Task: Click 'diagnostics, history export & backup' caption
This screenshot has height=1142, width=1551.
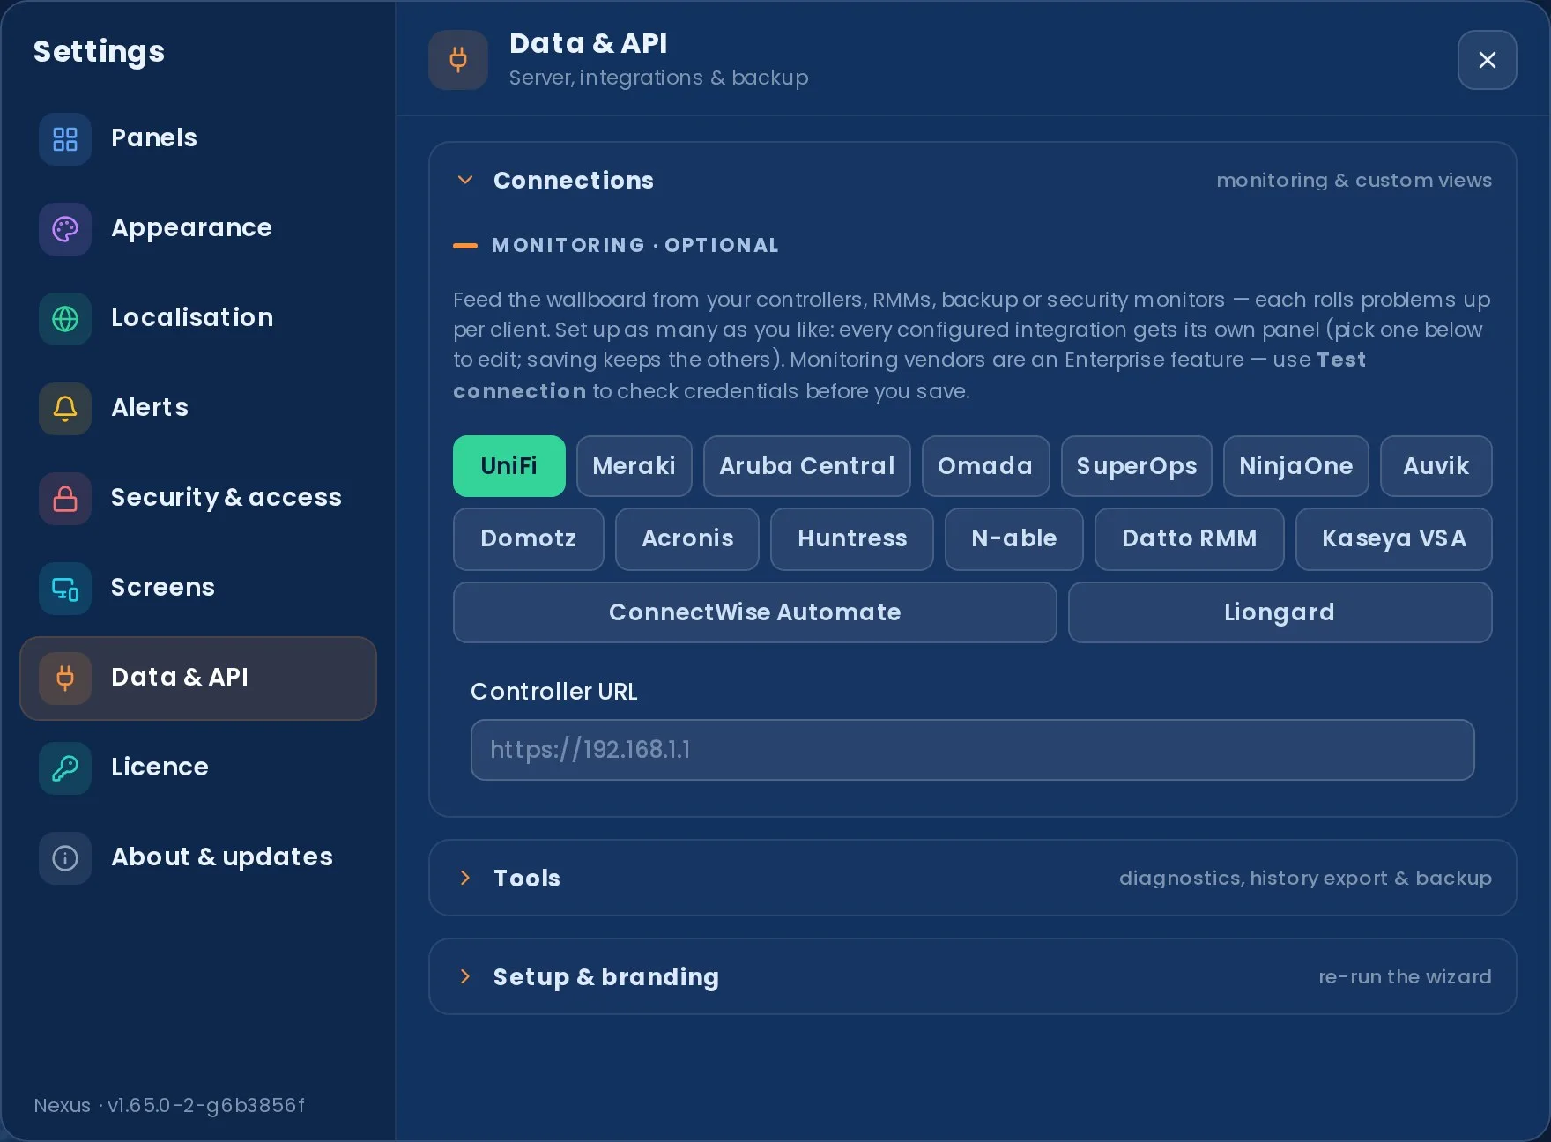Action: [x=1305, y=878]
